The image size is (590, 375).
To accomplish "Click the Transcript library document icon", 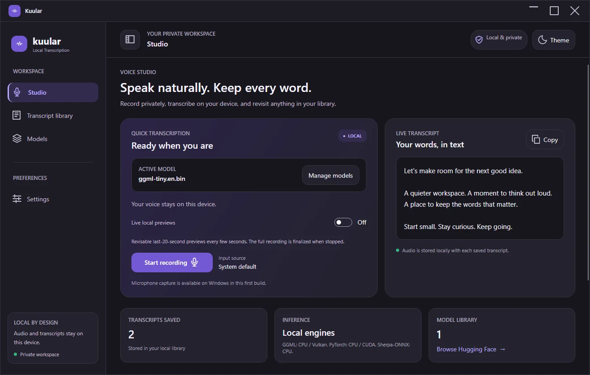I will point(17,116).
